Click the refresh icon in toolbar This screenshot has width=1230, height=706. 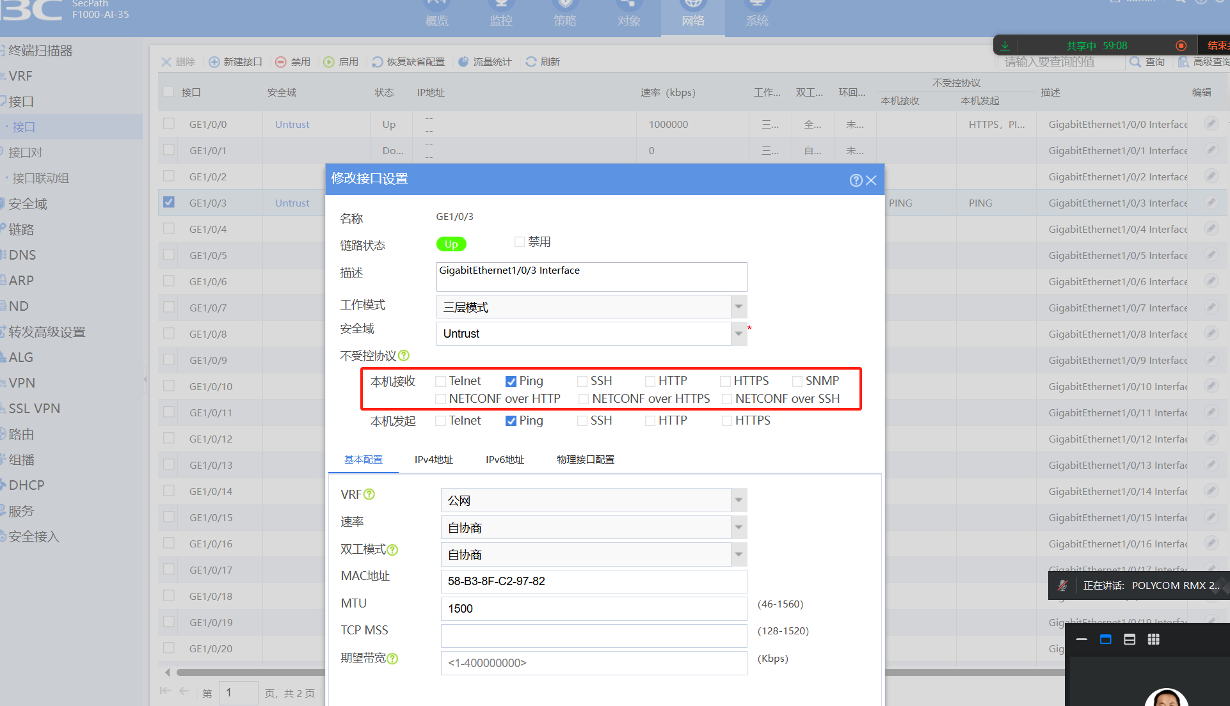[531, 62]
